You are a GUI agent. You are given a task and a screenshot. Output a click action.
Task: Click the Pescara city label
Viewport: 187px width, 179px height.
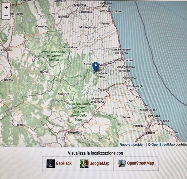pos(154,116)
